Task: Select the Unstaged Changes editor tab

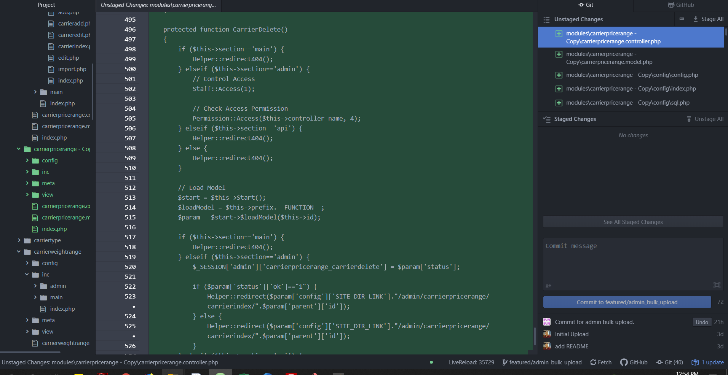Action: click(158, 5)
